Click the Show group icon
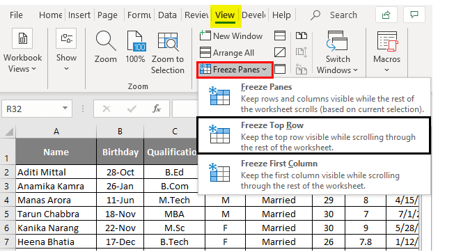 tap(66, 38)
